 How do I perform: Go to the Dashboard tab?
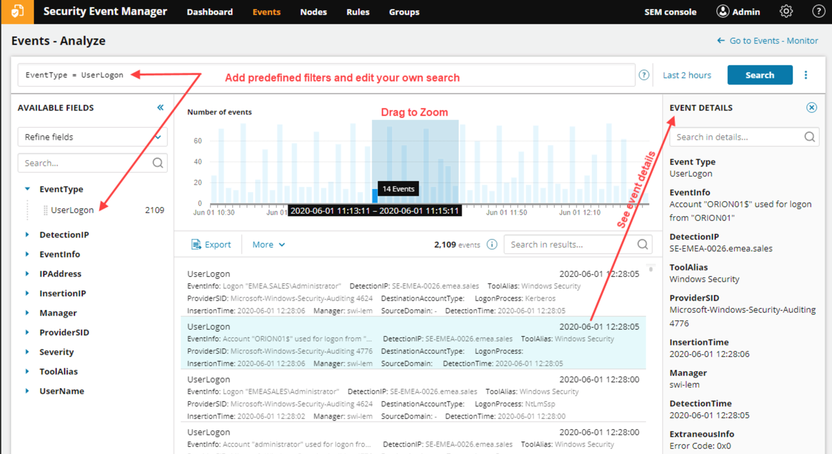(x=210, y=12)
